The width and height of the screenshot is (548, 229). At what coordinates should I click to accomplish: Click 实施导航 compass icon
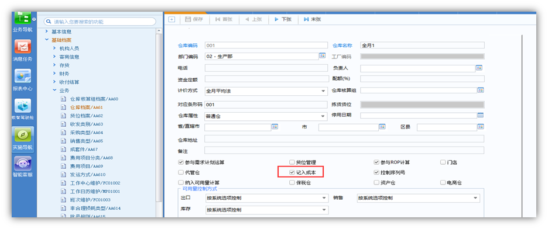point(23,135)
